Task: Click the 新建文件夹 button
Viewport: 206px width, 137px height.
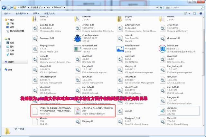Action: click(x=49, y=14)
